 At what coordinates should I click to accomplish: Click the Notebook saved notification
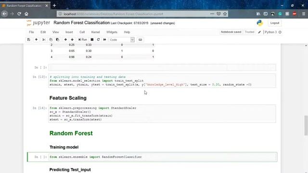point(231,32)
